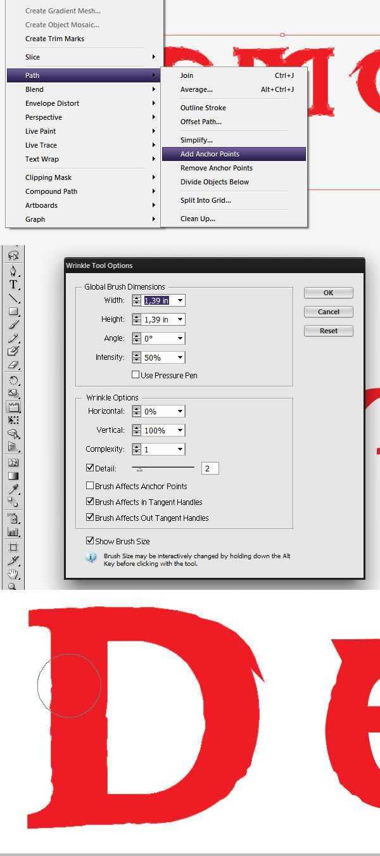Enable Use Pressure Pen checkbox
The width and height of the screenshot is (380, 856).
pos(136,375)
